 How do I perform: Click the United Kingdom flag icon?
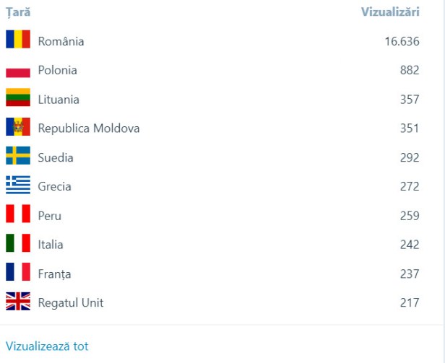(x=18, y=302)
